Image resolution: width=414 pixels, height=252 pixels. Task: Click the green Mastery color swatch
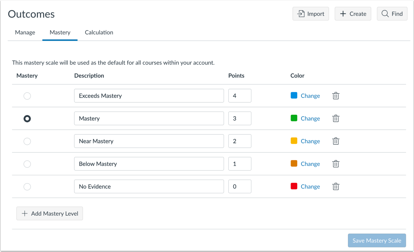pyautogui.click(x=294, y=118)
